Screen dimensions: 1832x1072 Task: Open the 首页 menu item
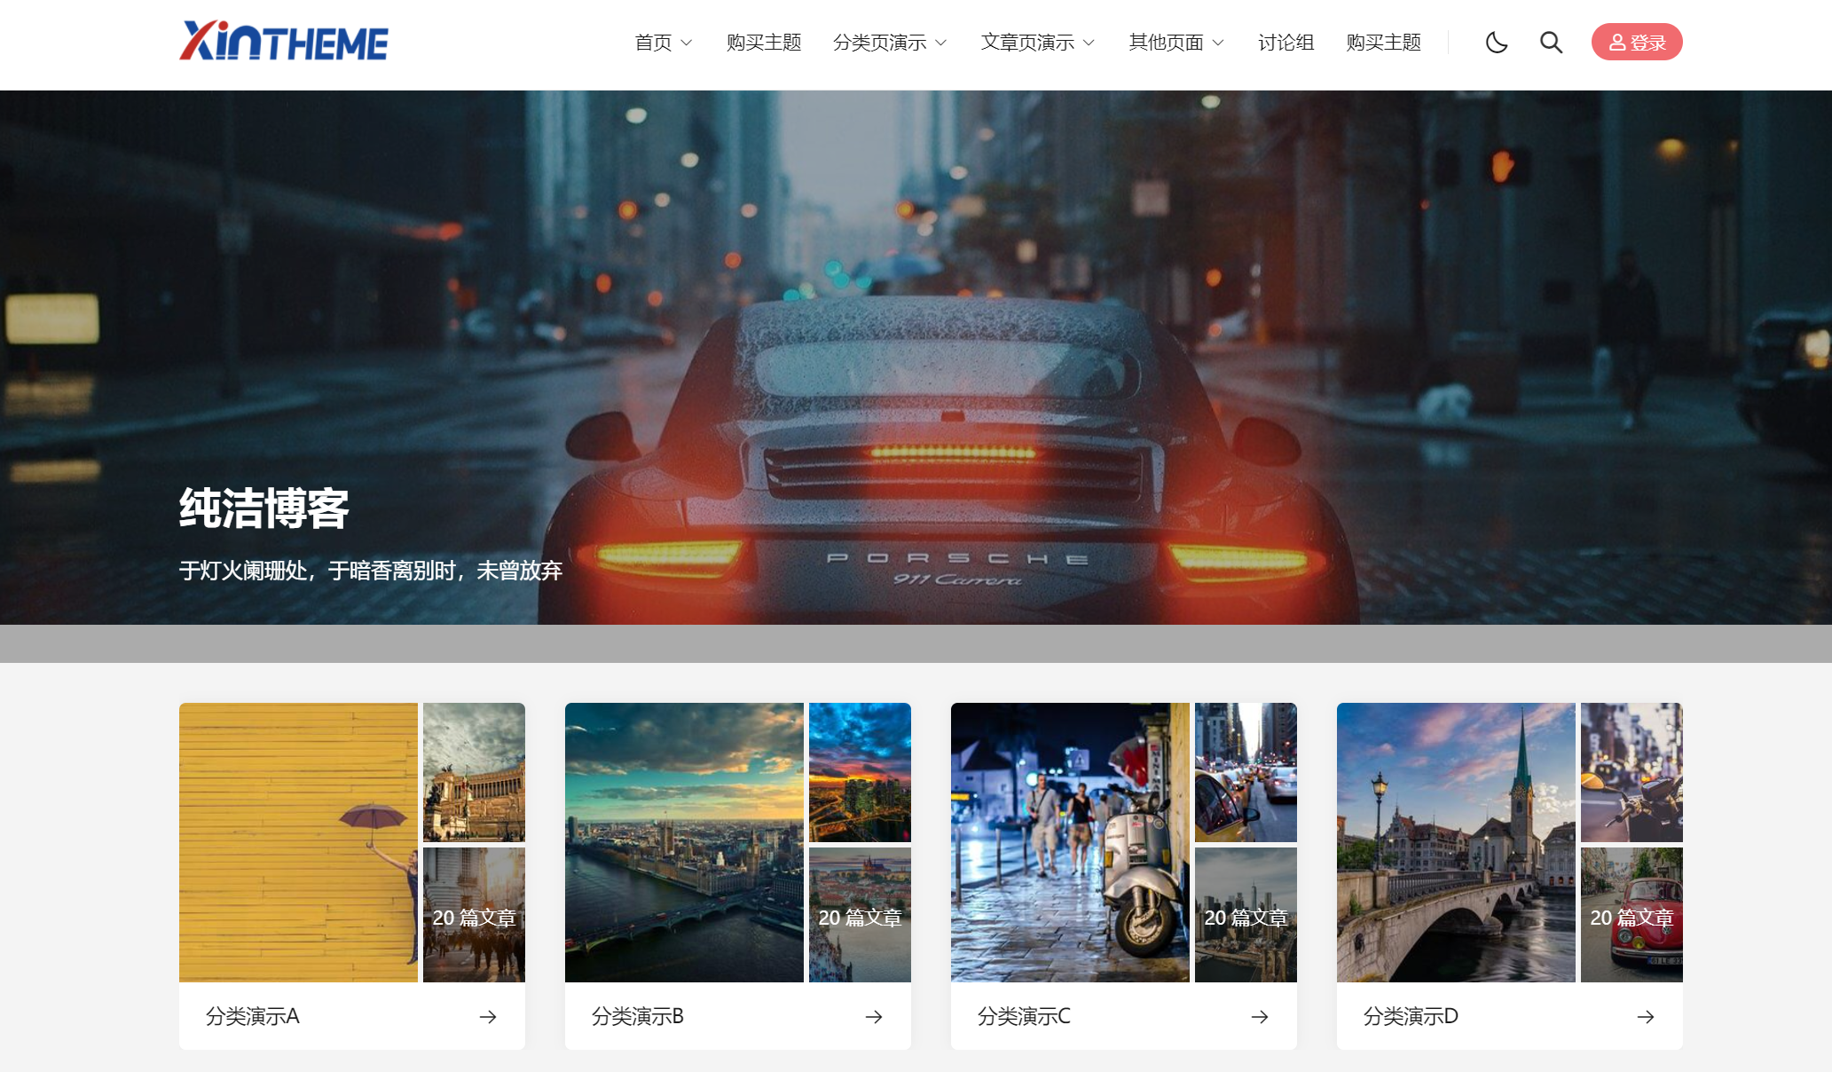654,43
